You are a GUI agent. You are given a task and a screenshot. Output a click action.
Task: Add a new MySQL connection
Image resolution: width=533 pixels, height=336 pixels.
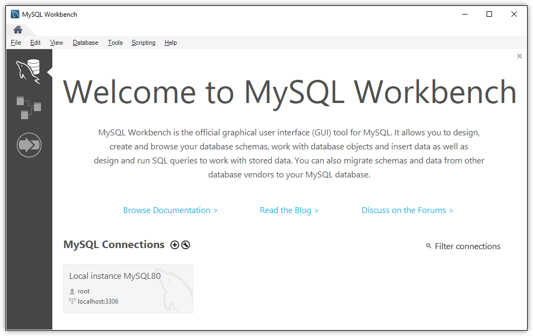[175, 245]
